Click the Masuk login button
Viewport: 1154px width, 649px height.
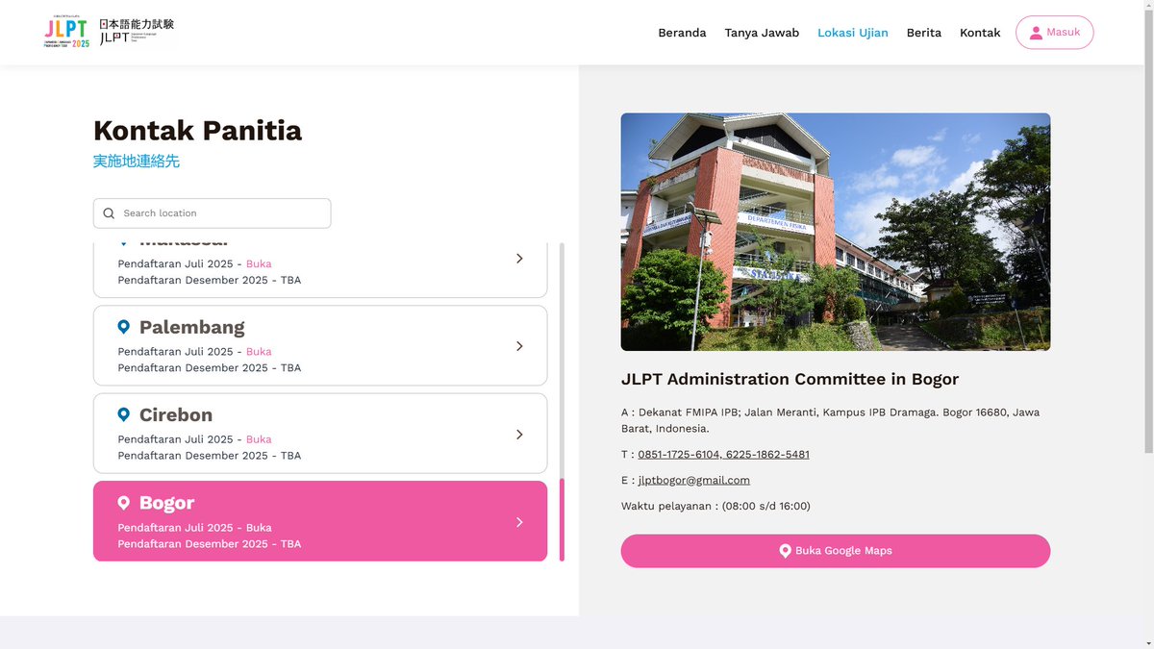pyautogui.click(x=1054, y=33)
